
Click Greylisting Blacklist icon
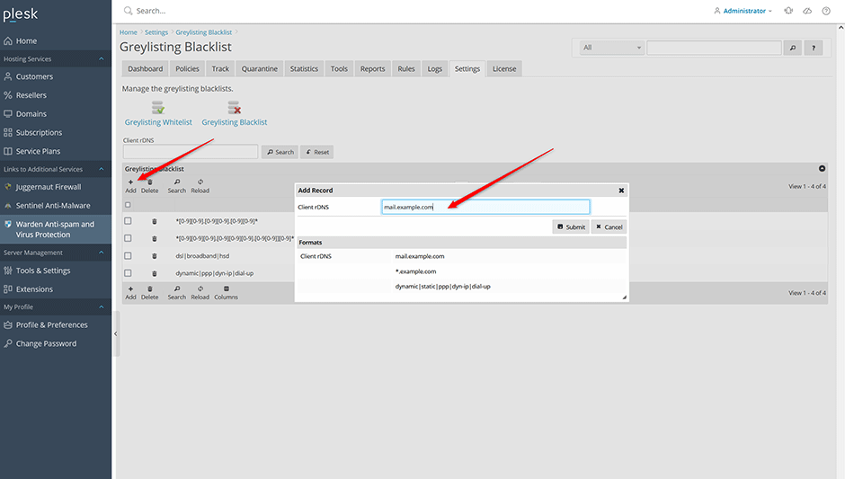click(x=234, y=108)
